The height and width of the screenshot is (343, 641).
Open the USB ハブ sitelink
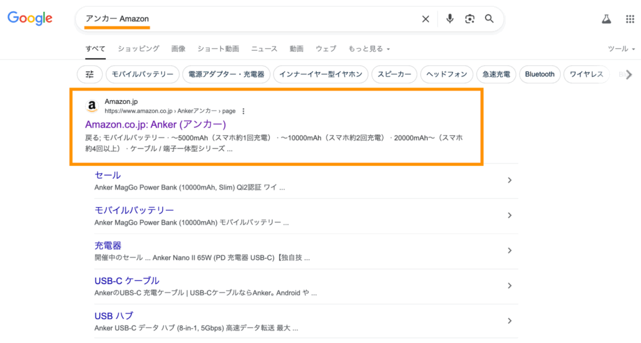[x=114, y=315]
